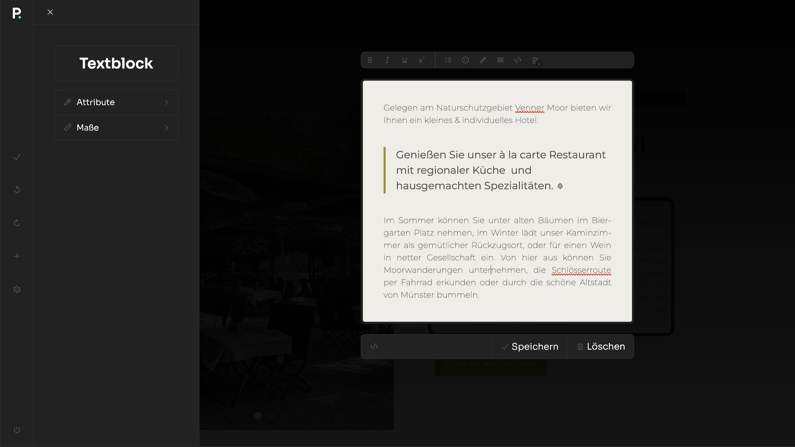Click the redo icon in sidebar

point(17,223)
